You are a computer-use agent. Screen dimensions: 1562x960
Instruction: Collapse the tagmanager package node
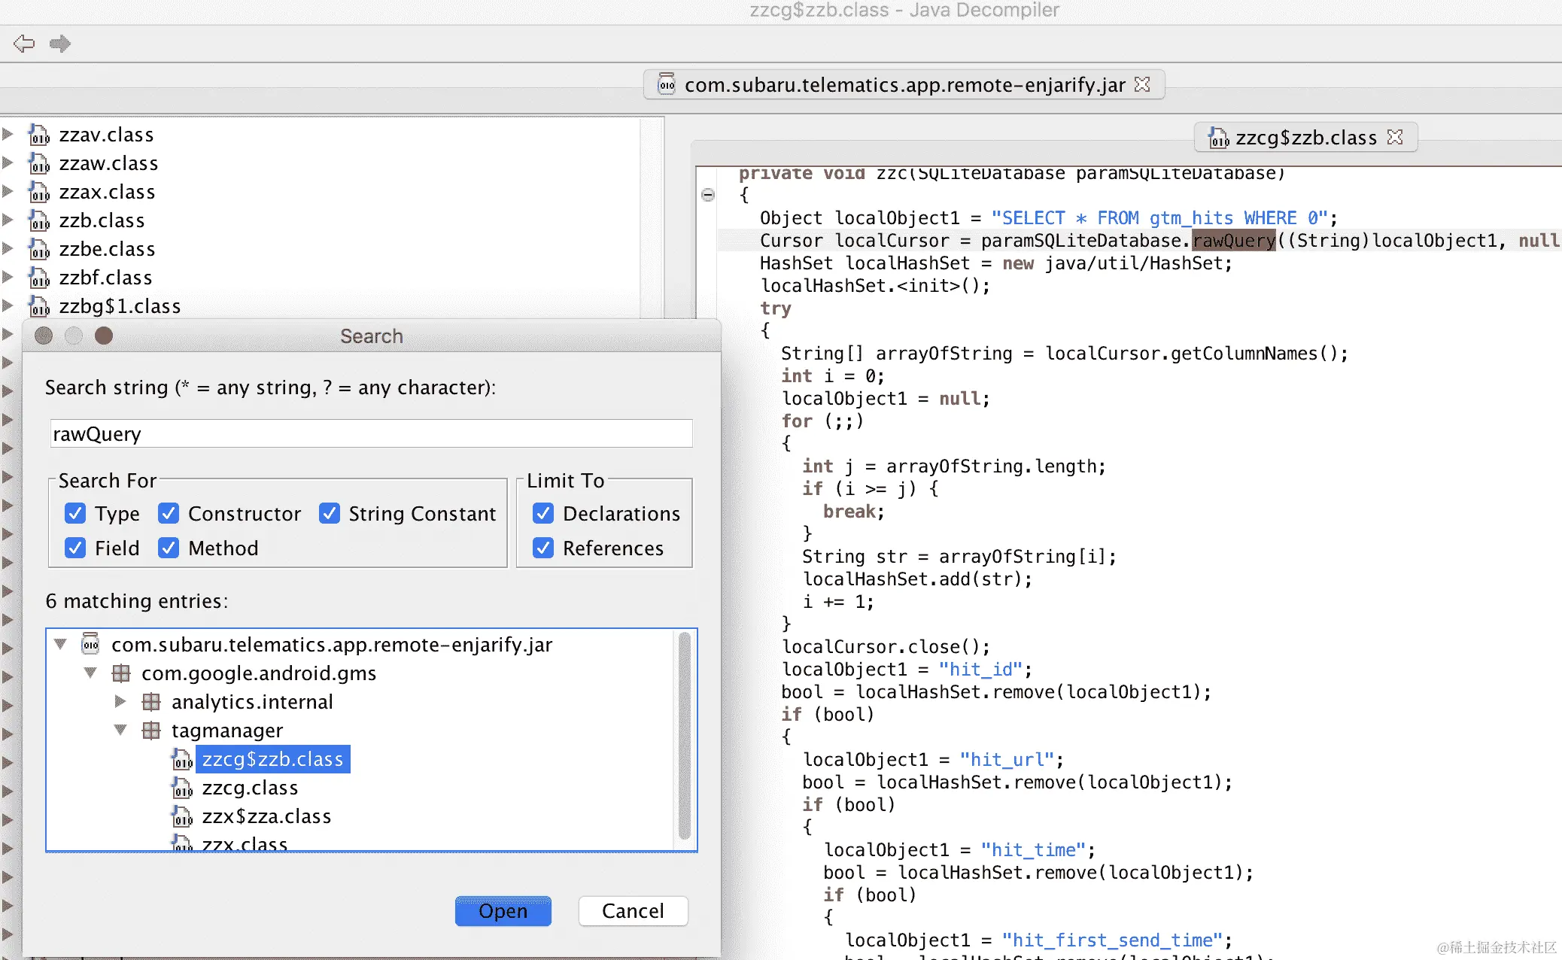pos(120,731)
